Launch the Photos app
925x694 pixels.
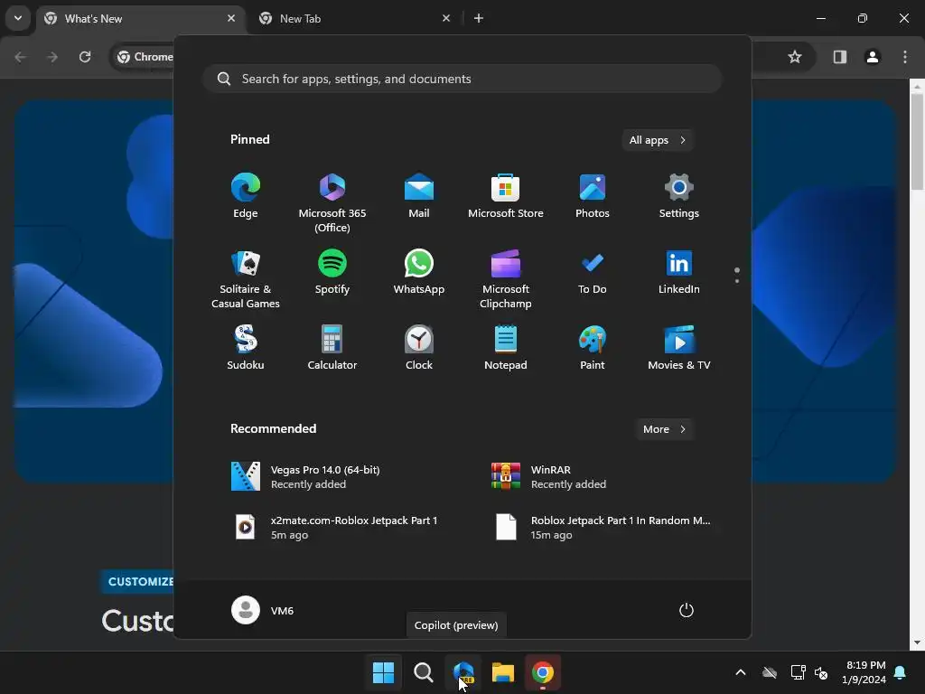(x=593, y=196)
